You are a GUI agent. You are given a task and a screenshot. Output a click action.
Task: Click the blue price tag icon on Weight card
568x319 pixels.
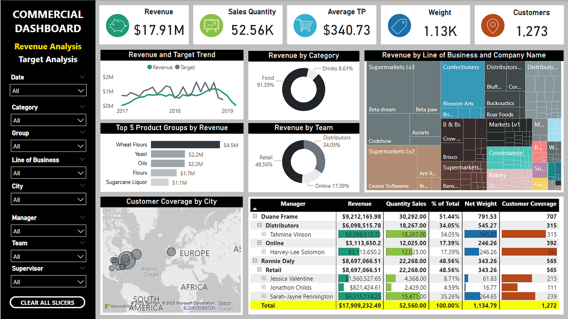click(399, 25)
